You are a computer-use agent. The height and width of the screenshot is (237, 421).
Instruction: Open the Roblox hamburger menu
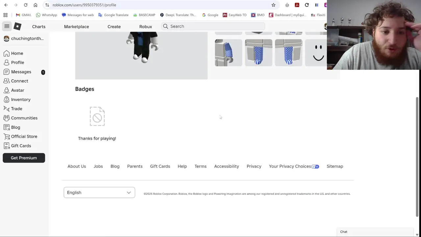7,26
